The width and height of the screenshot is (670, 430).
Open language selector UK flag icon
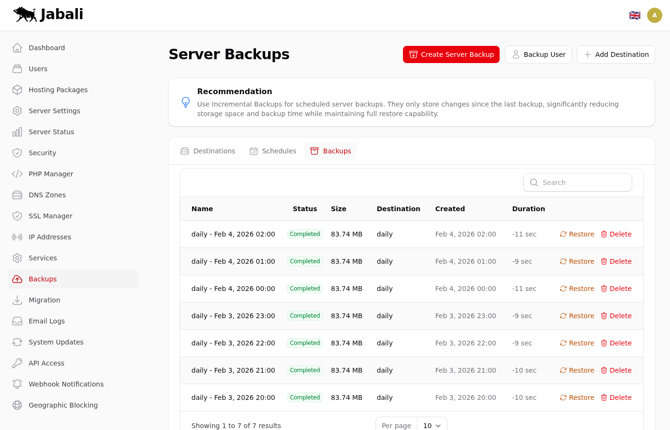point(635,15)
